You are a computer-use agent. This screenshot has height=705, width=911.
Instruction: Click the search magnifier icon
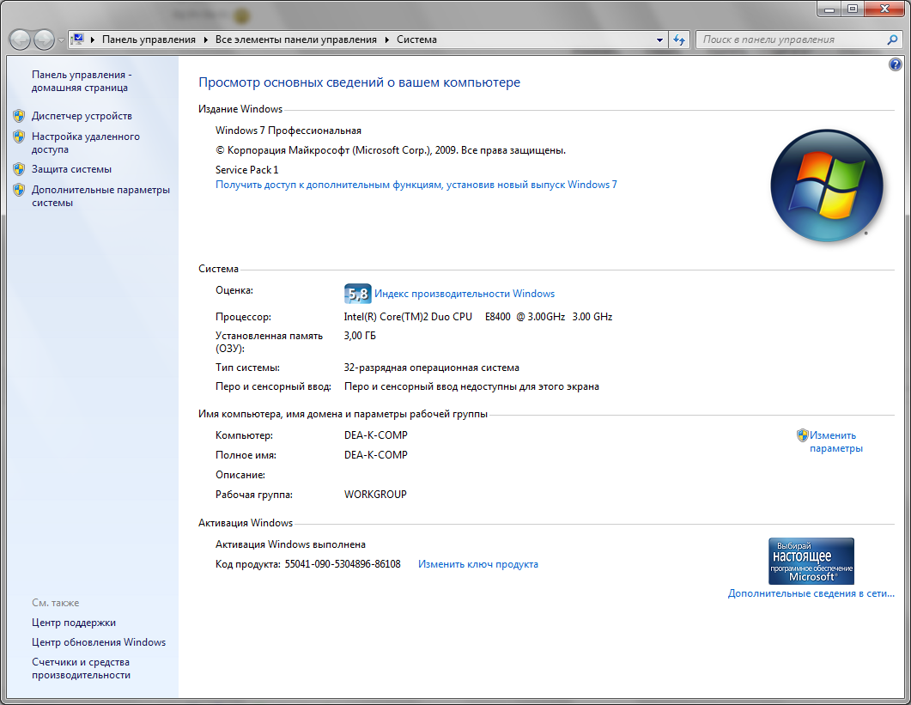coord(892,40)
